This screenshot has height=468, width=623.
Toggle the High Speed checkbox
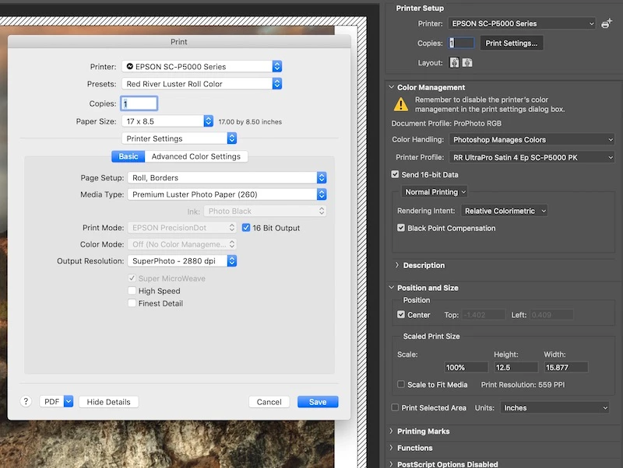point(132,291)
